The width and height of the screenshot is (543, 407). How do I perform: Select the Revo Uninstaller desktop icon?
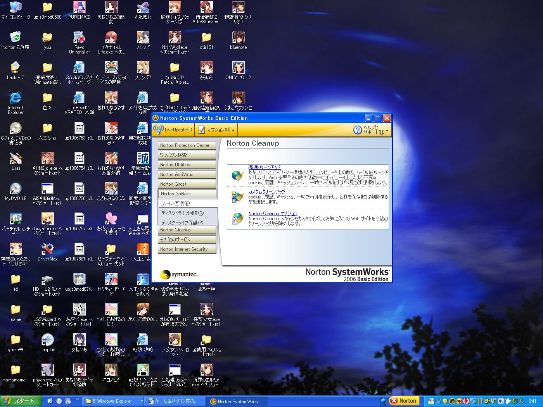pyautogui.click(x=79, y=43)
